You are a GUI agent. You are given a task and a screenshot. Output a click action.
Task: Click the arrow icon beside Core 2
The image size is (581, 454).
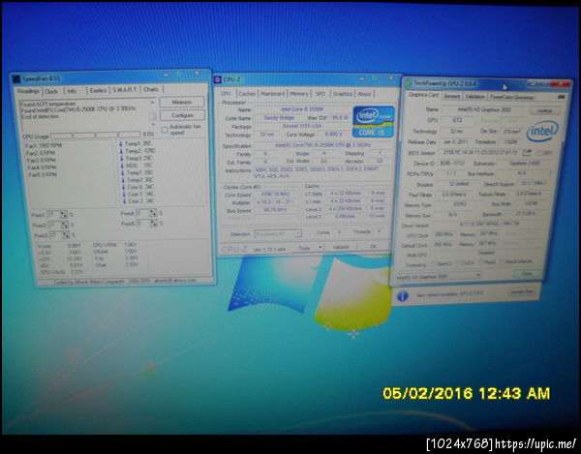(125, 201)
